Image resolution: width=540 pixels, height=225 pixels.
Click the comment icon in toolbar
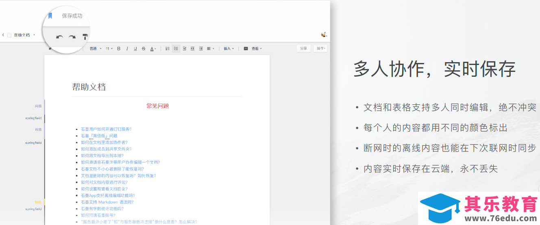pos(246,49)
